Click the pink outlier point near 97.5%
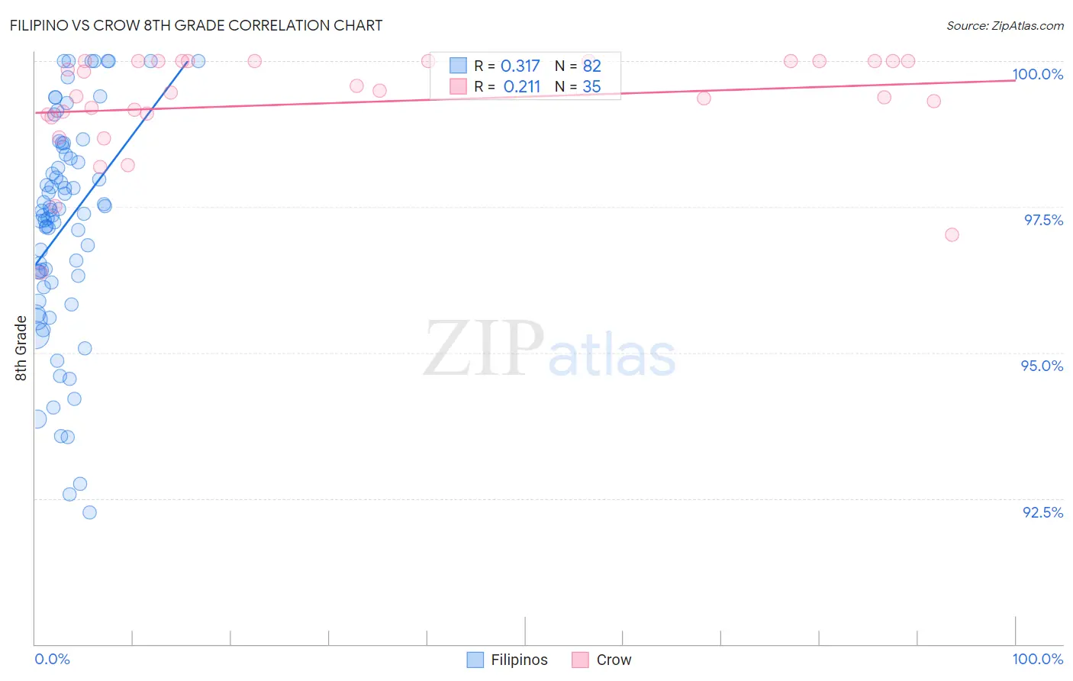The image size is (1073, 681). click(x=952, y=234)
